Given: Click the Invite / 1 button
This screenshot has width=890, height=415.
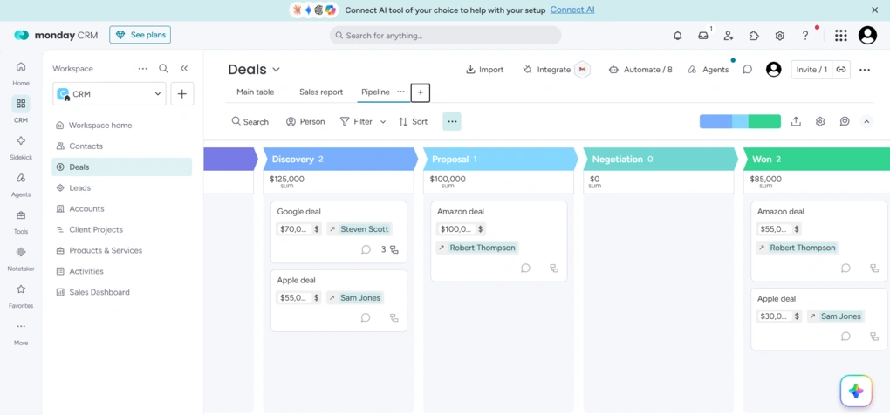Looking at the screenshot, I should (811, 69).
